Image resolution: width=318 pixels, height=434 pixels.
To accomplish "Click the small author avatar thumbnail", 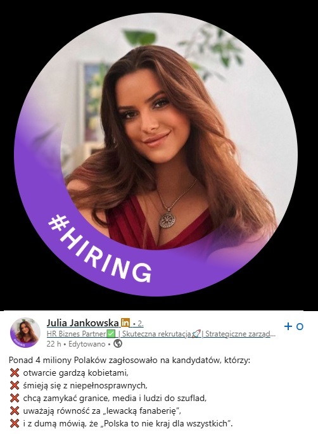I will click(x=25, y=333).
